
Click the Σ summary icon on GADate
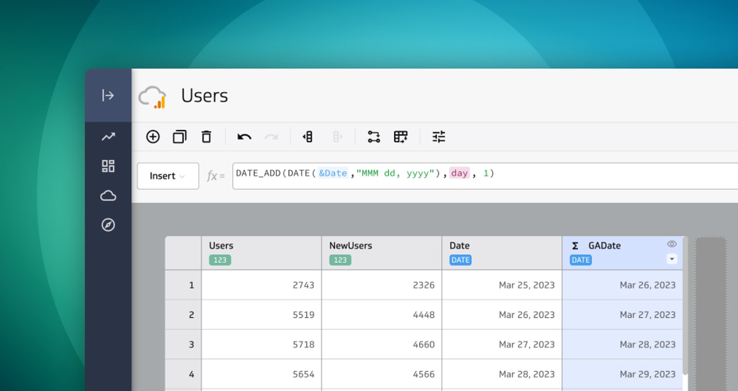(575, 245)
